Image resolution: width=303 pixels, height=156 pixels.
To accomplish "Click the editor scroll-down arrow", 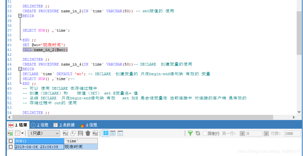I will (x=299, y=112).
